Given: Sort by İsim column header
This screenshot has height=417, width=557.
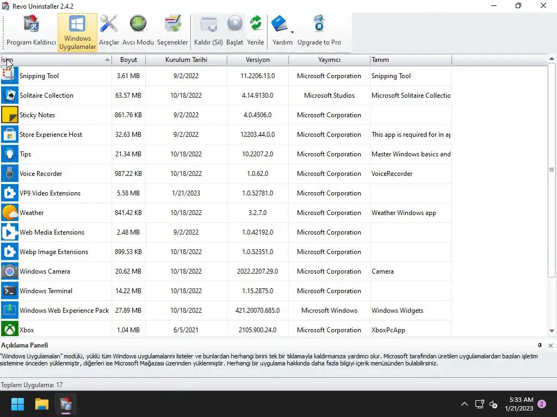Looking at the screenshot, I should point(56,60).
